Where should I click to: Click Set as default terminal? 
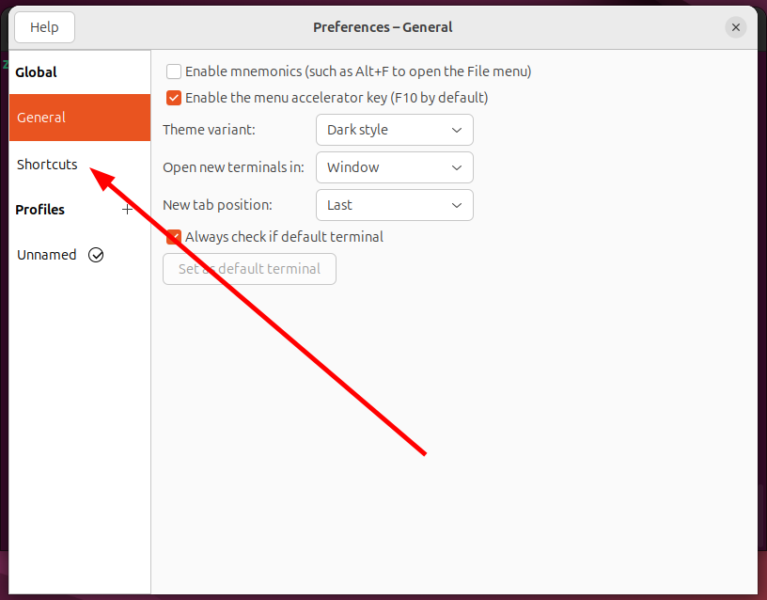(249, 269)
